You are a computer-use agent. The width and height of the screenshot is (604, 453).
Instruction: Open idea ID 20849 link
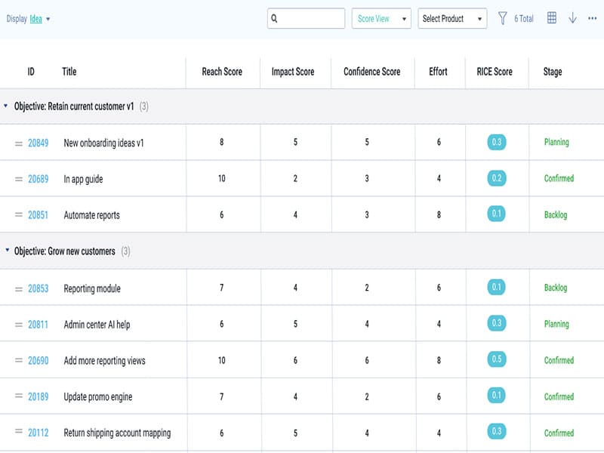point(38,143)
